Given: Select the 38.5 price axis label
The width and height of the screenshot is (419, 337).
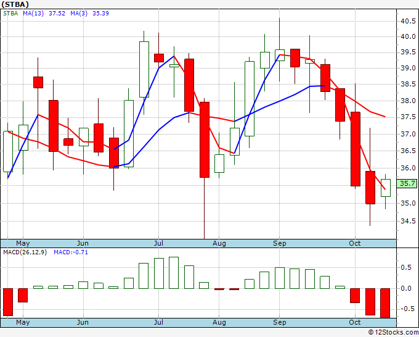Looking at the screenshot, I should pyautogui.click(x=408, y=85).
